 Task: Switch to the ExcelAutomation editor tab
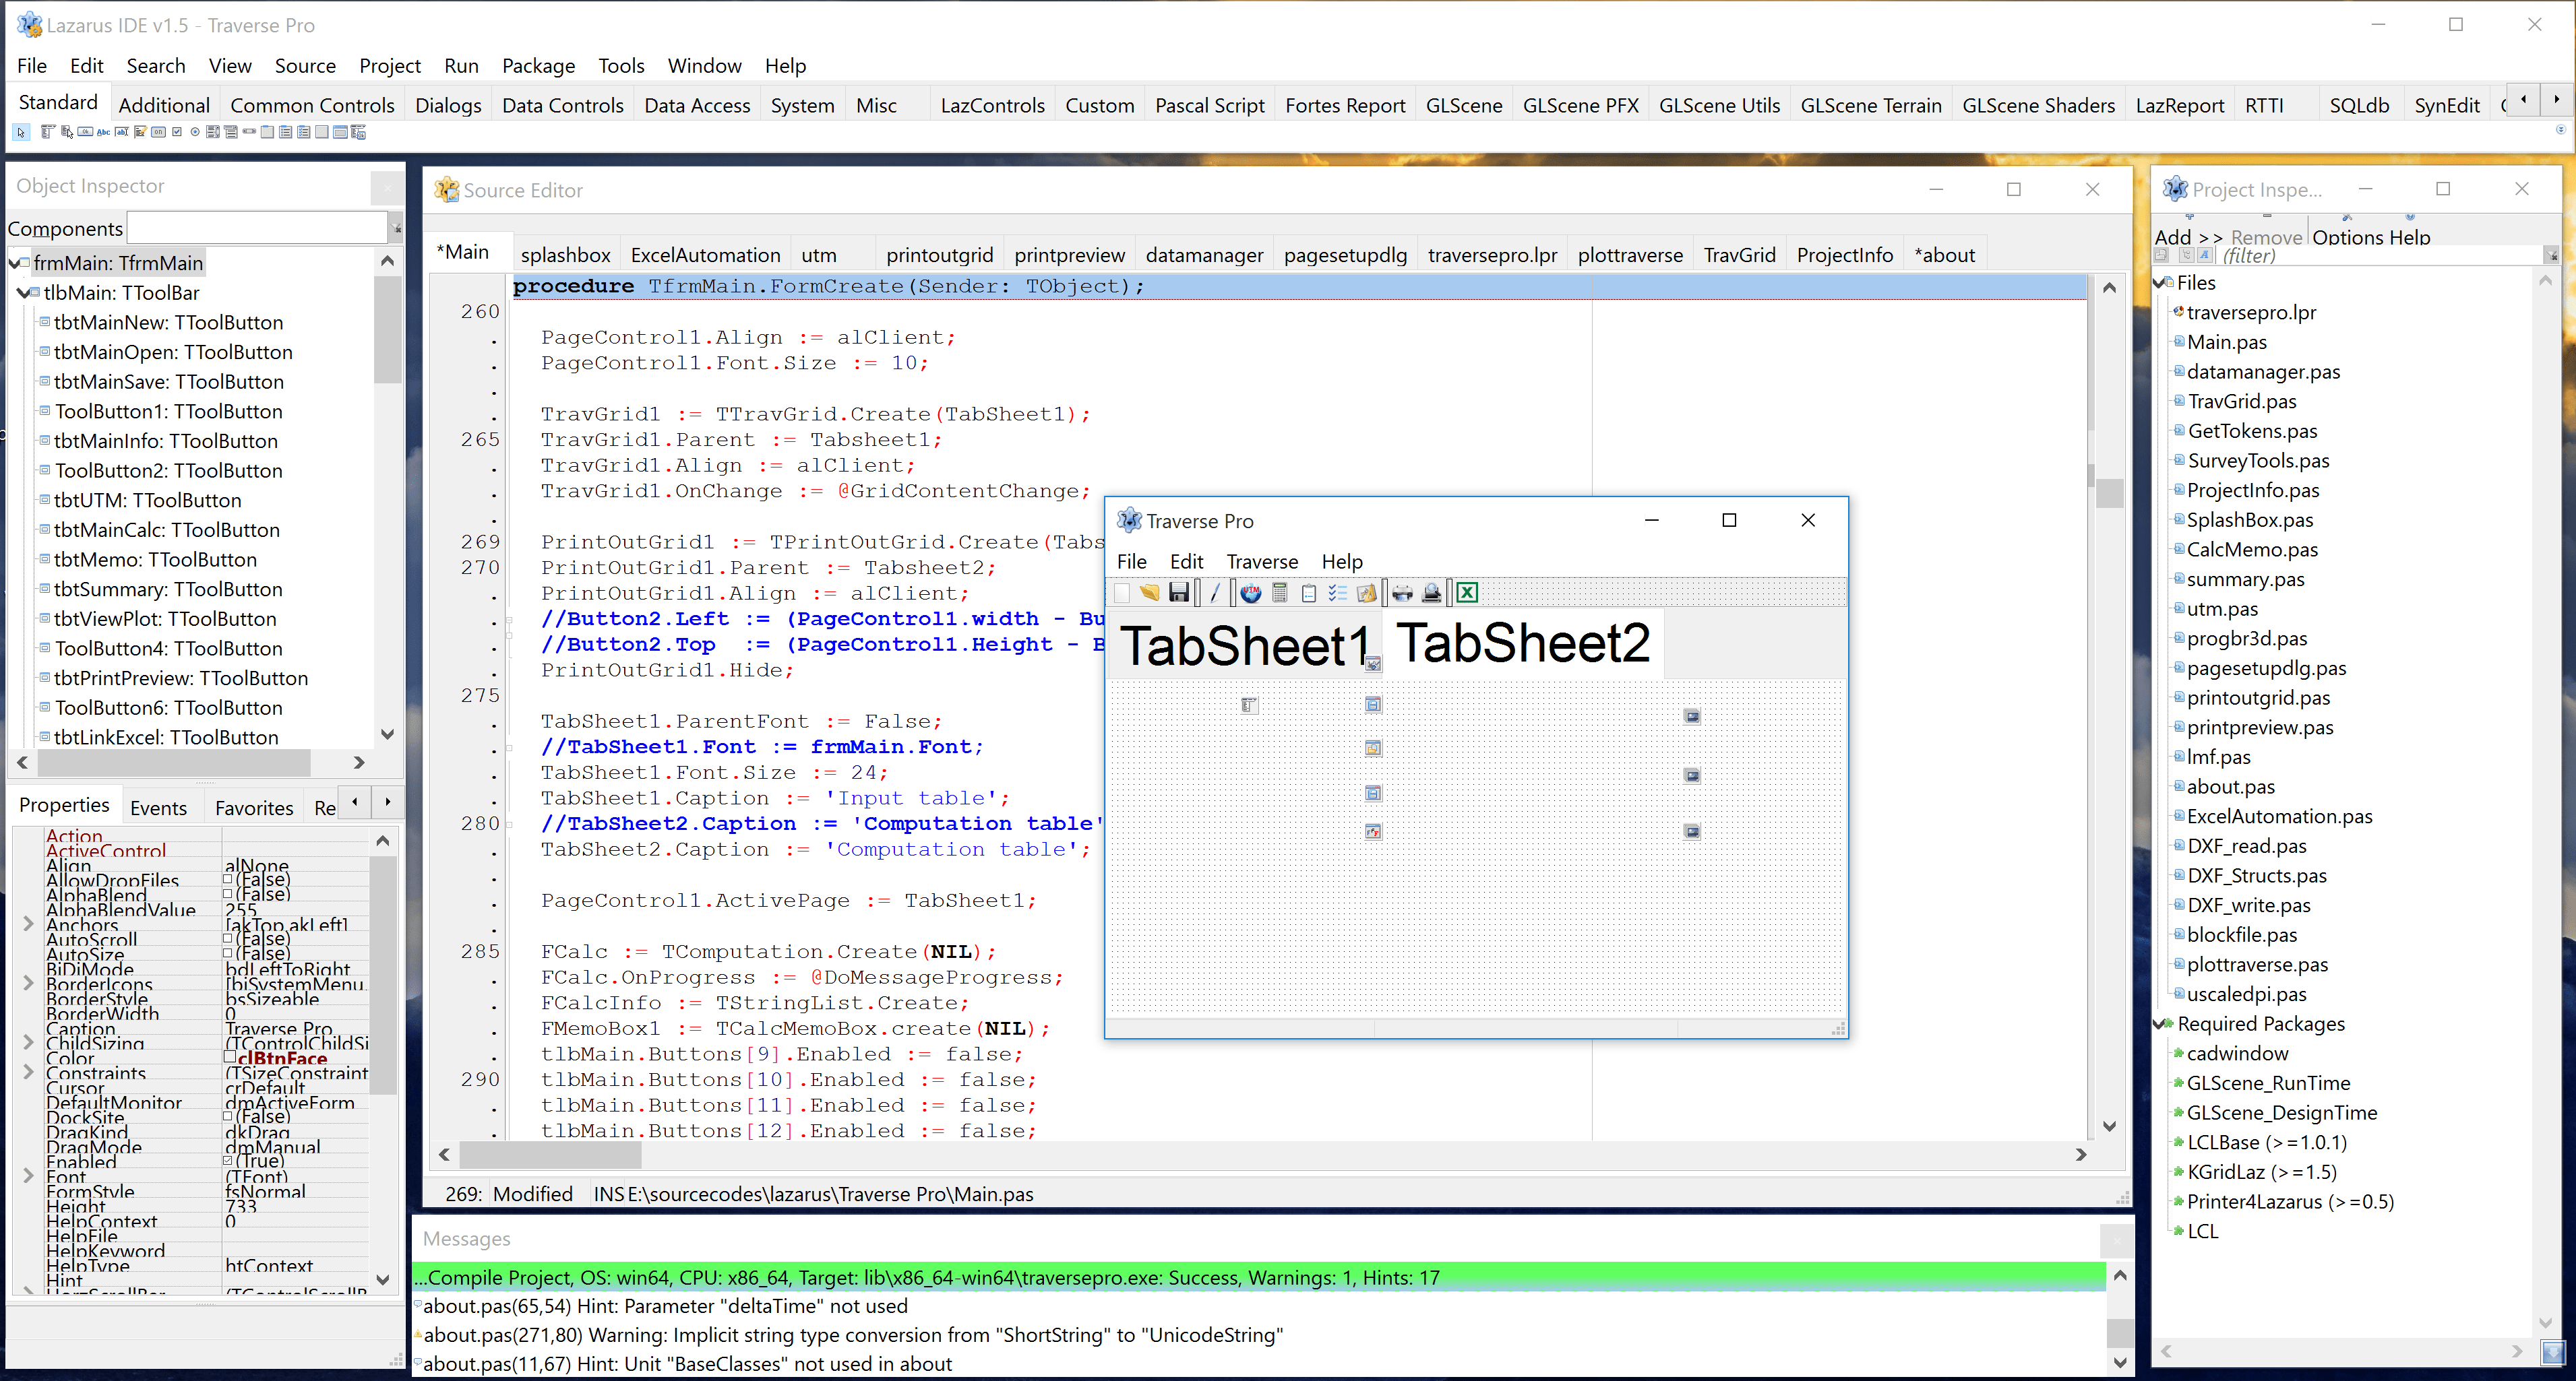tap(705, 255)
